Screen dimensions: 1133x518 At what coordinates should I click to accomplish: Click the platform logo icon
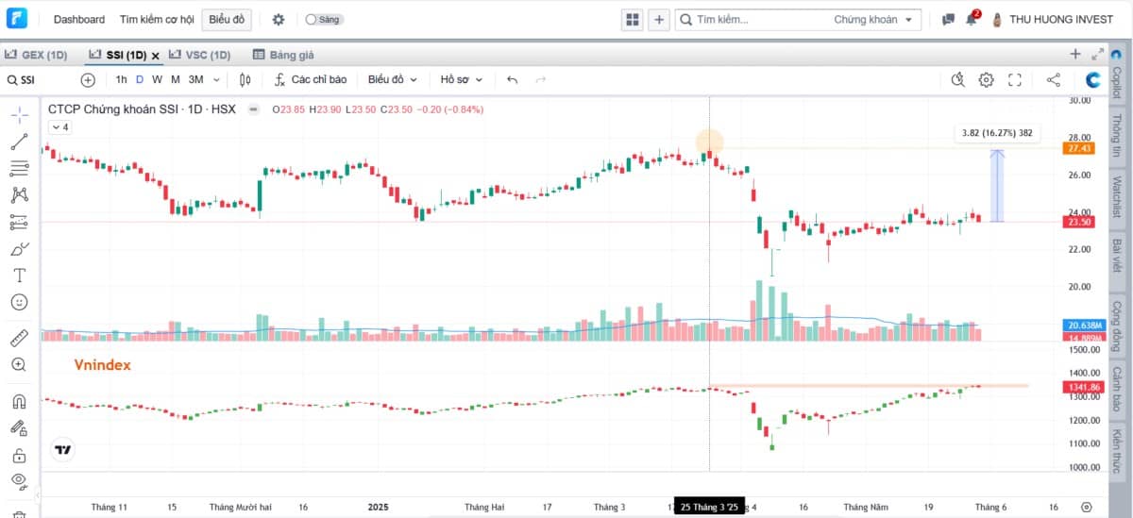pyautogui.click(x=18, y=19)
